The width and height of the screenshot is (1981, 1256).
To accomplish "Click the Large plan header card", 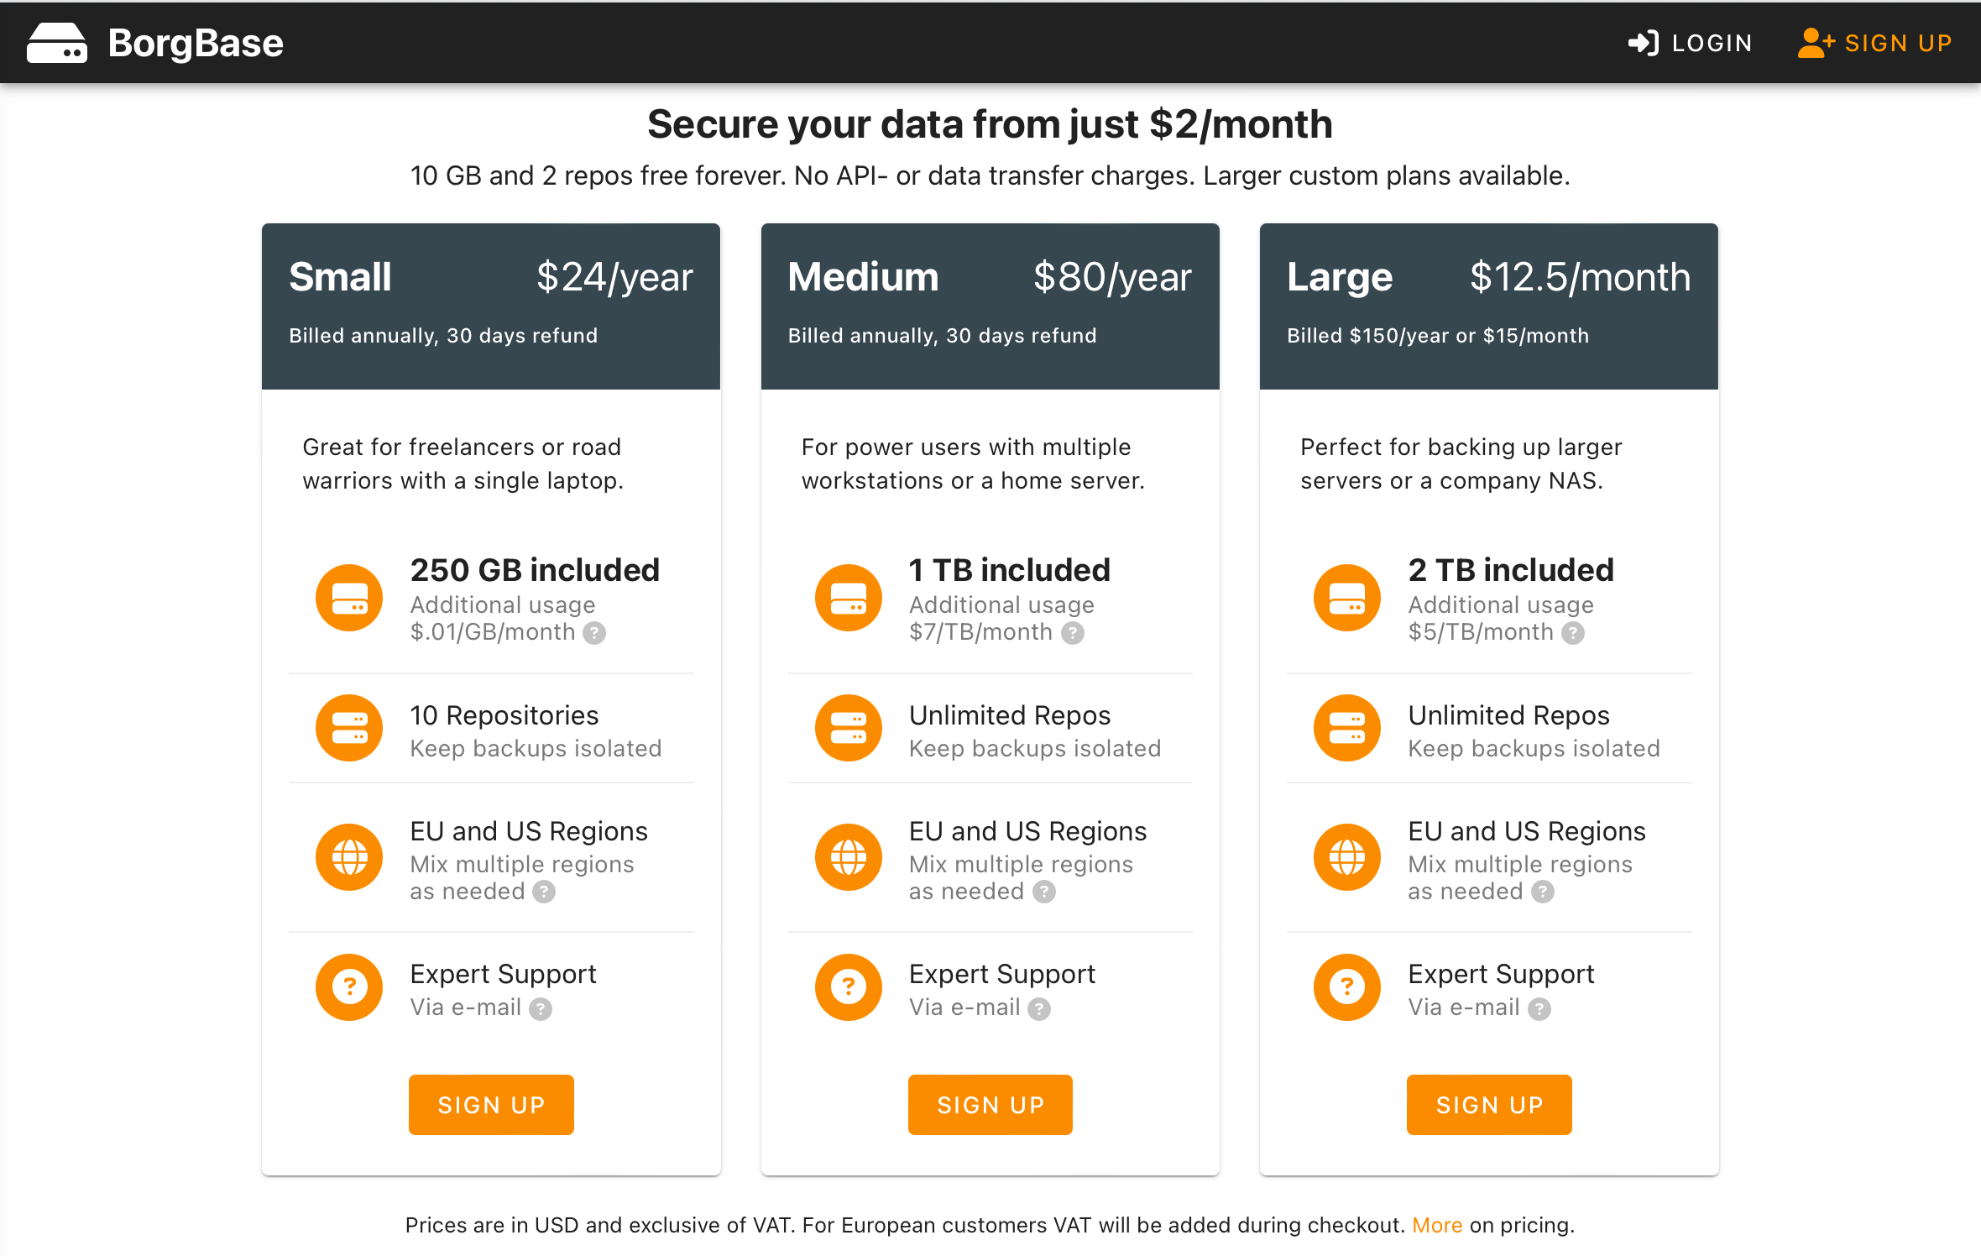I will (1489, 306).
